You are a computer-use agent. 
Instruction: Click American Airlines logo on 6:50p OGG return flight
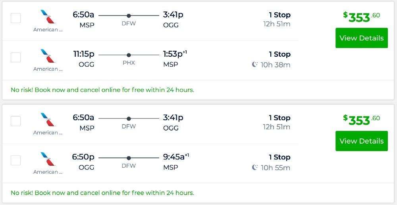48,159
